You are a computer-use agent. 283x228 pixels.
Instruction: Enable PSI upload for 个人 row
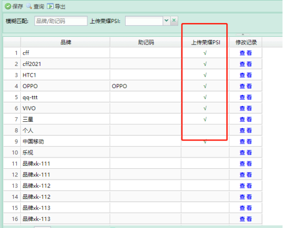pyautogui.click(x=205, y=130)
